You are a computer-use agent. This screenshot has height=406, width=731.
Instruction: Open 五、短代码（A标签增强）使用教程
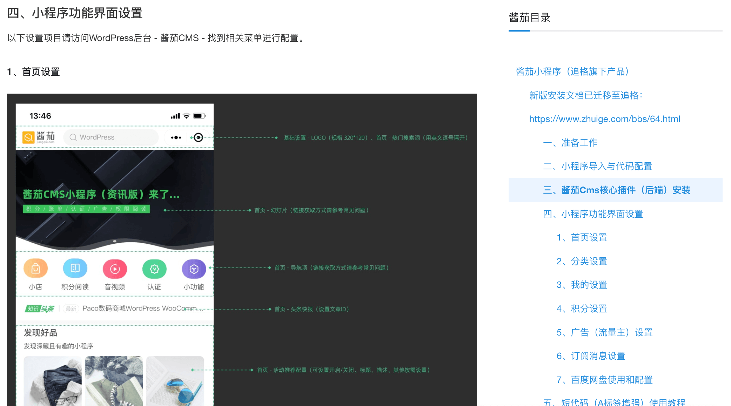click(x=614, y=402)
